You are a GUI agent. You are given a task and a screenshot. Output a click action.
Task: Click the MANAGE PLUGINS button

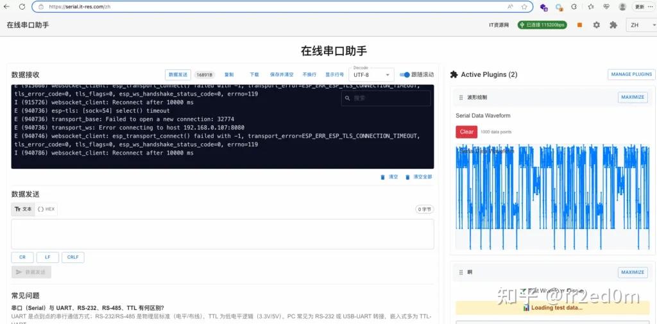[631, 74]
